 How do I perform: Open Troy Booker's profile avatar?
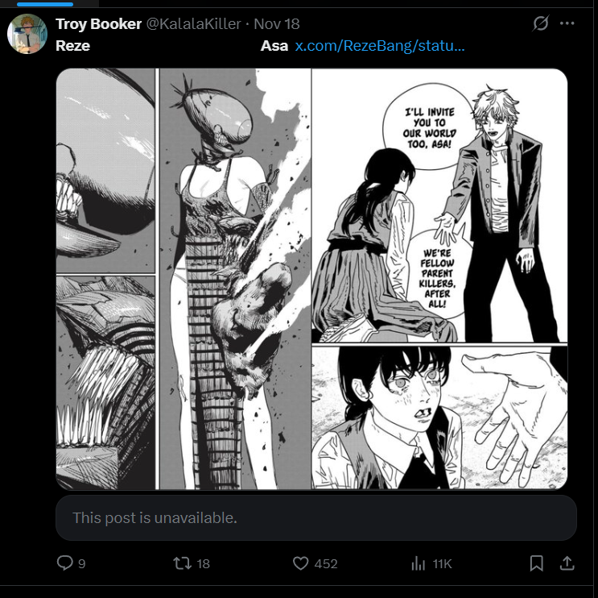tap(27, 34)
